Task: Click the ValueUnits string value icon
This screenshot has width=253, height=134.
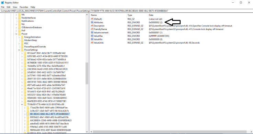Action: pos(92,43)
